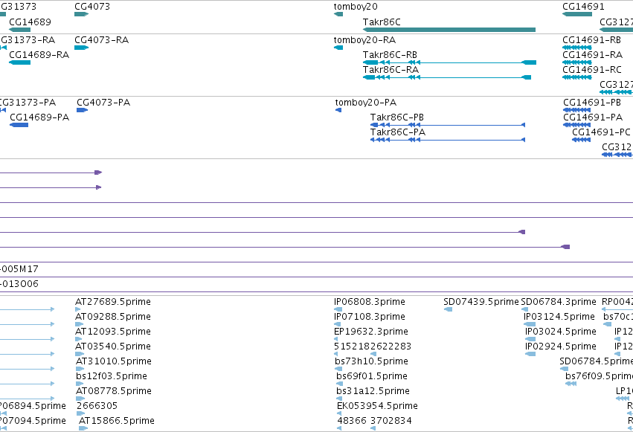Select the 013O06 BAC label
This screenshot has height=432, width=633.
[x=19, y=284]
